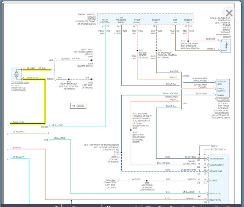244x207 pixels.
Task: Click the va198287 diagram ID label
Action: point(78,106)
